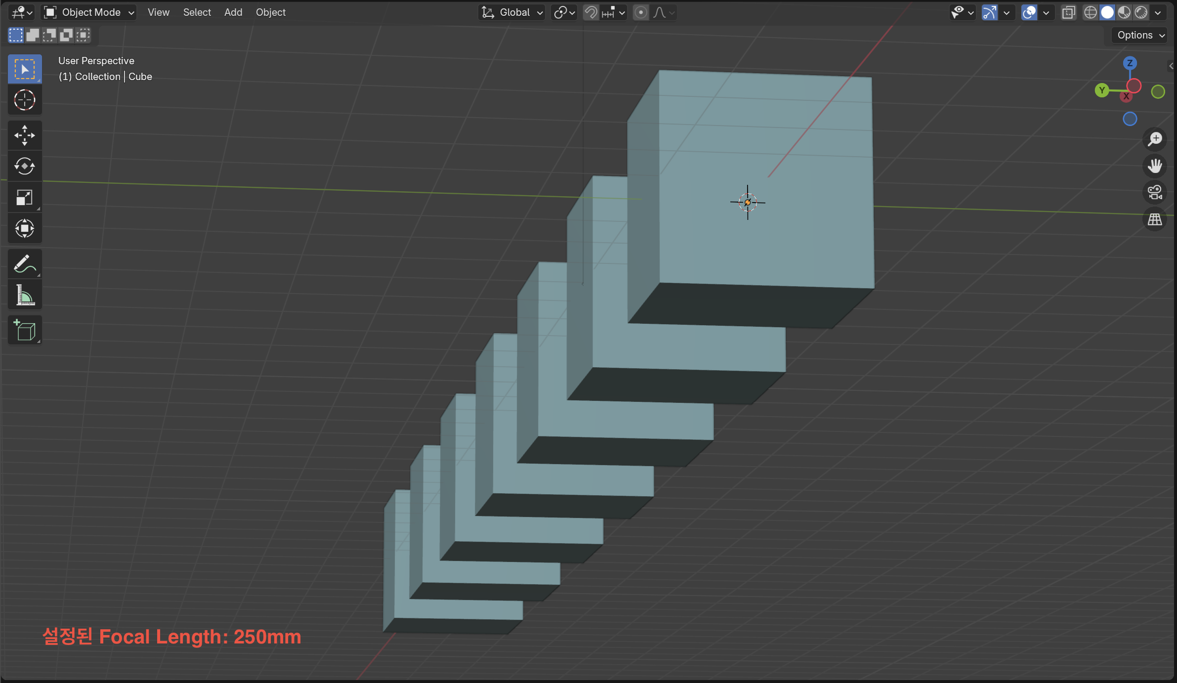Enable proportional editing toggle

(x=640, y=12)
